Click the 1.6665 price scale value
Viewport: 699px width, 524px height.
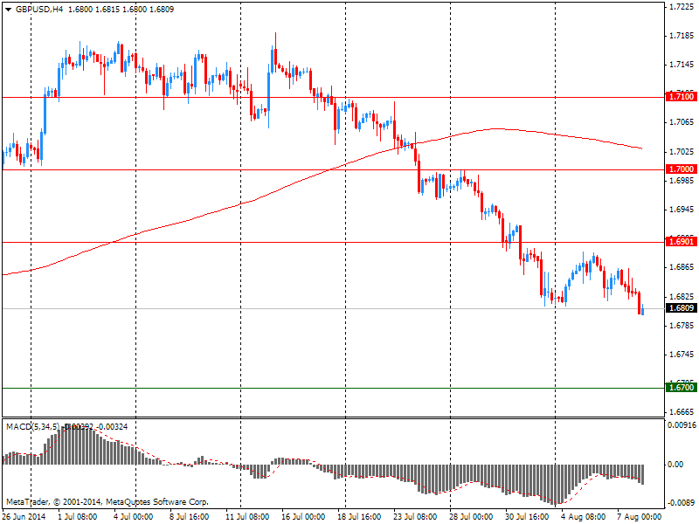pos(682,412)
